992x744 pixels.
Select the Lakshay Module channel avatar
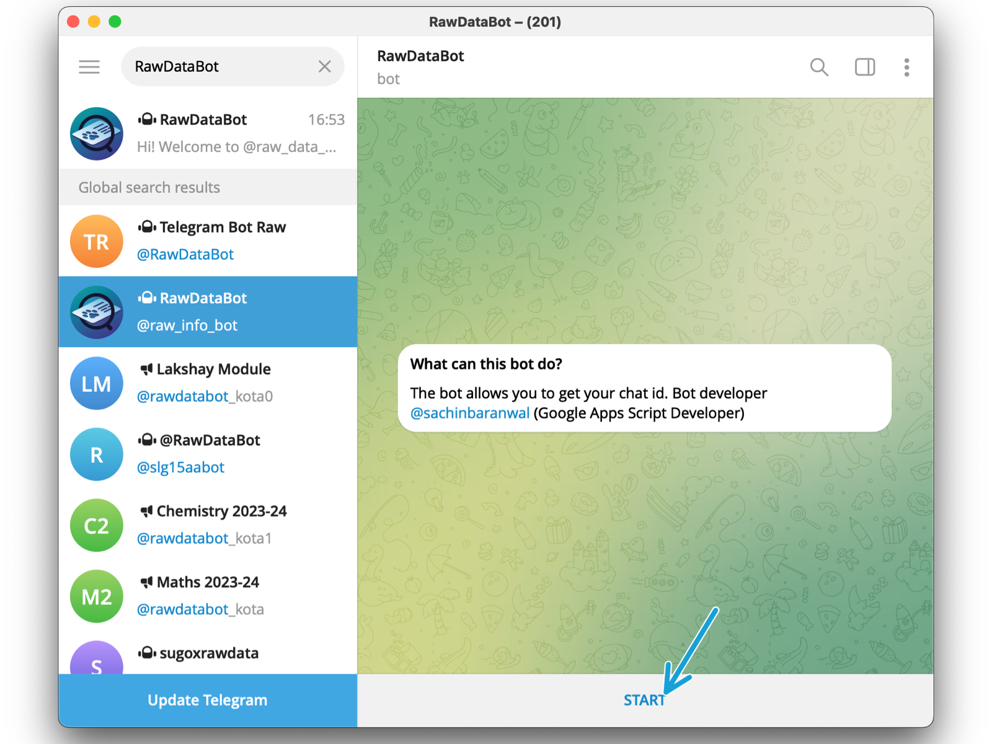(97, 383)
